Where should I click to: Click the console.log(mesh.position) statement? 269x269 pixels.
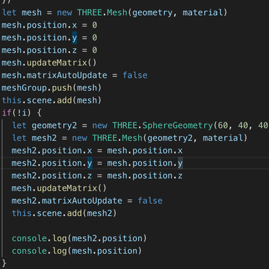coord(76,251)
